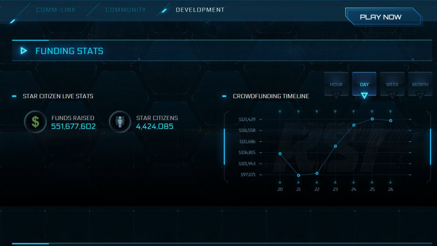Image resolution: width=437 pixels, height=246 pixels.
Task: Click the $111,686 axis label
Action: coord(247,141)
